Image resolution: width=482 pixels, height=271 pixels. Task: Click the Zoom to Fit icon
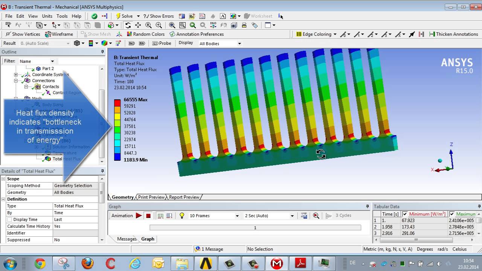coord(172,25)
